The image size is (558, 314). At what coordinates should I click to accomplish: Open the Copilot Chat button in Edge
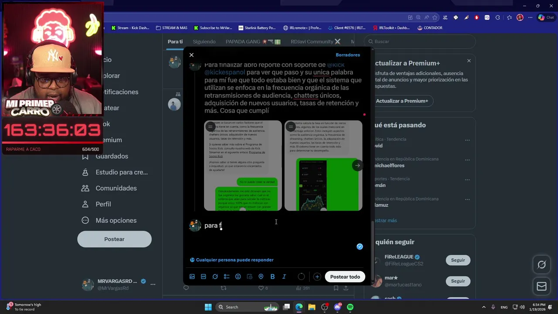[546, 17]
